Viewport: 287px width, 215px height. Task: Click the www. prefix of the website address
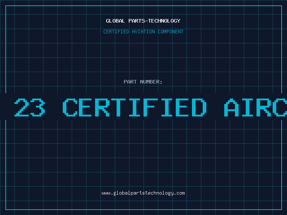click(x=107, y=193)
